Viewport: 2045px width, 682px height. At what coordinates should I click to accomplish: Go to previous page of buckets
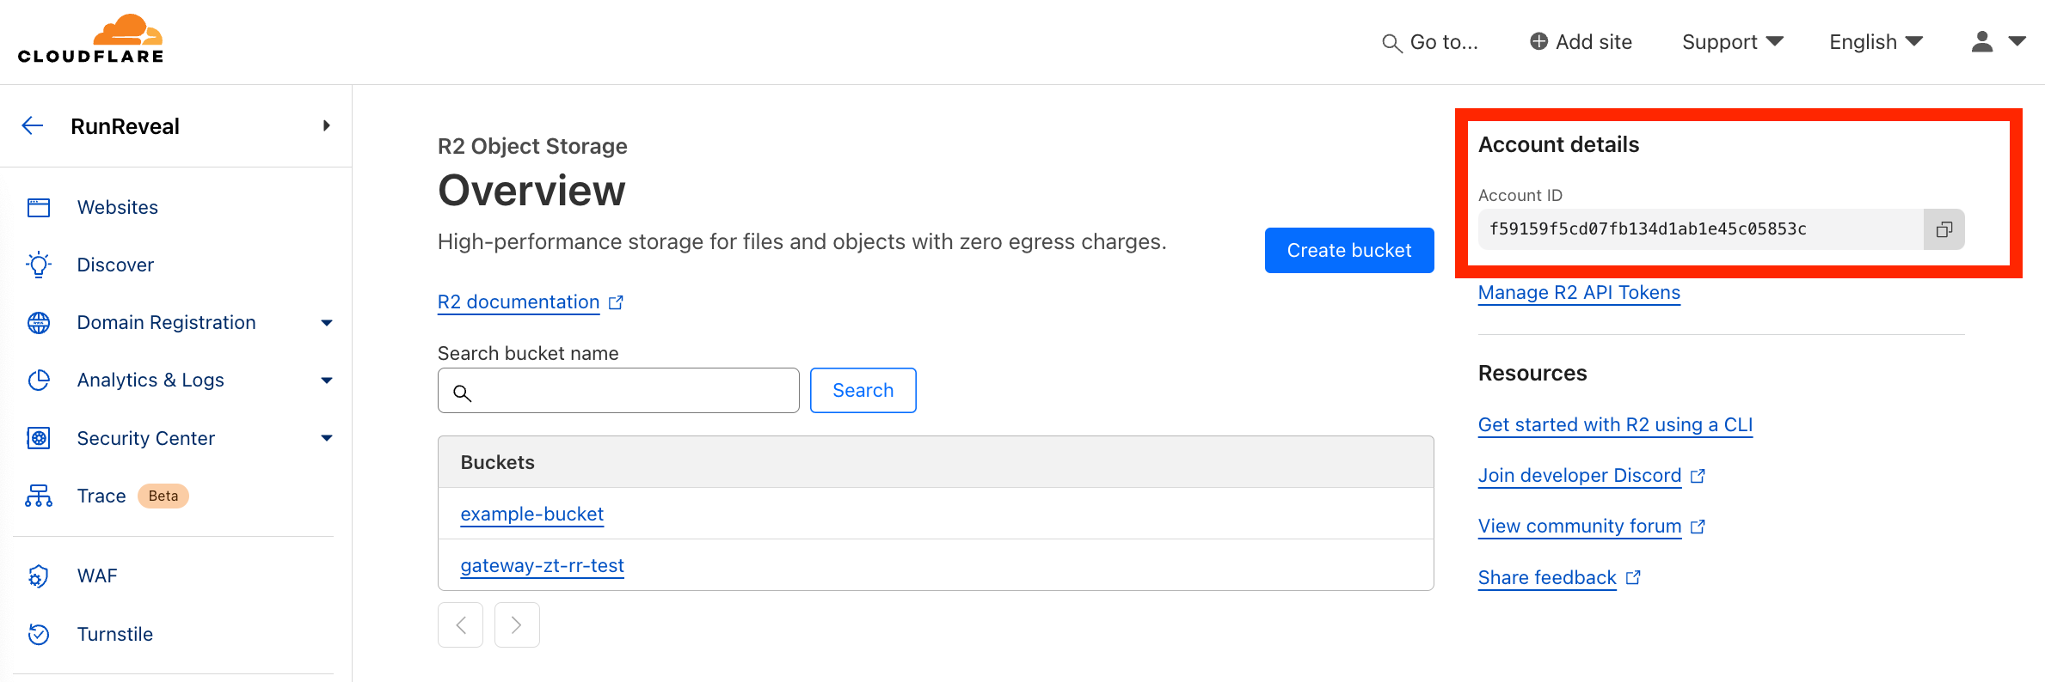tap(461, 624)
